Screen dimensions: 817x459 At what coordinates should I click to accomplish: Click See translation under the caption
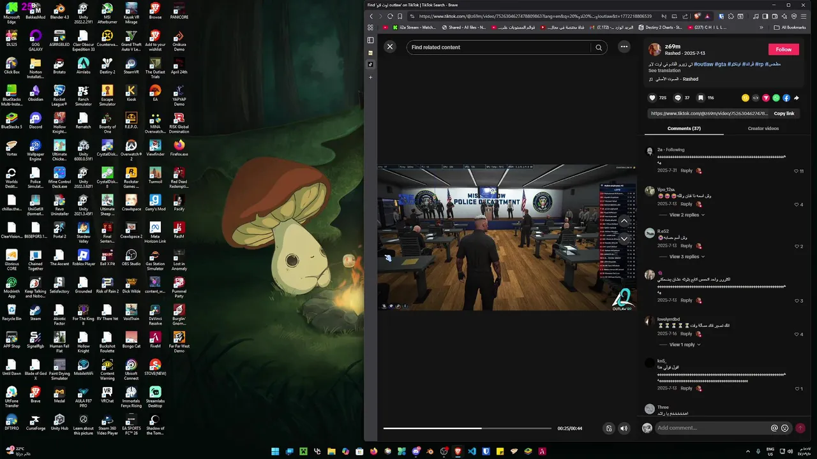(x=664, y=70)
